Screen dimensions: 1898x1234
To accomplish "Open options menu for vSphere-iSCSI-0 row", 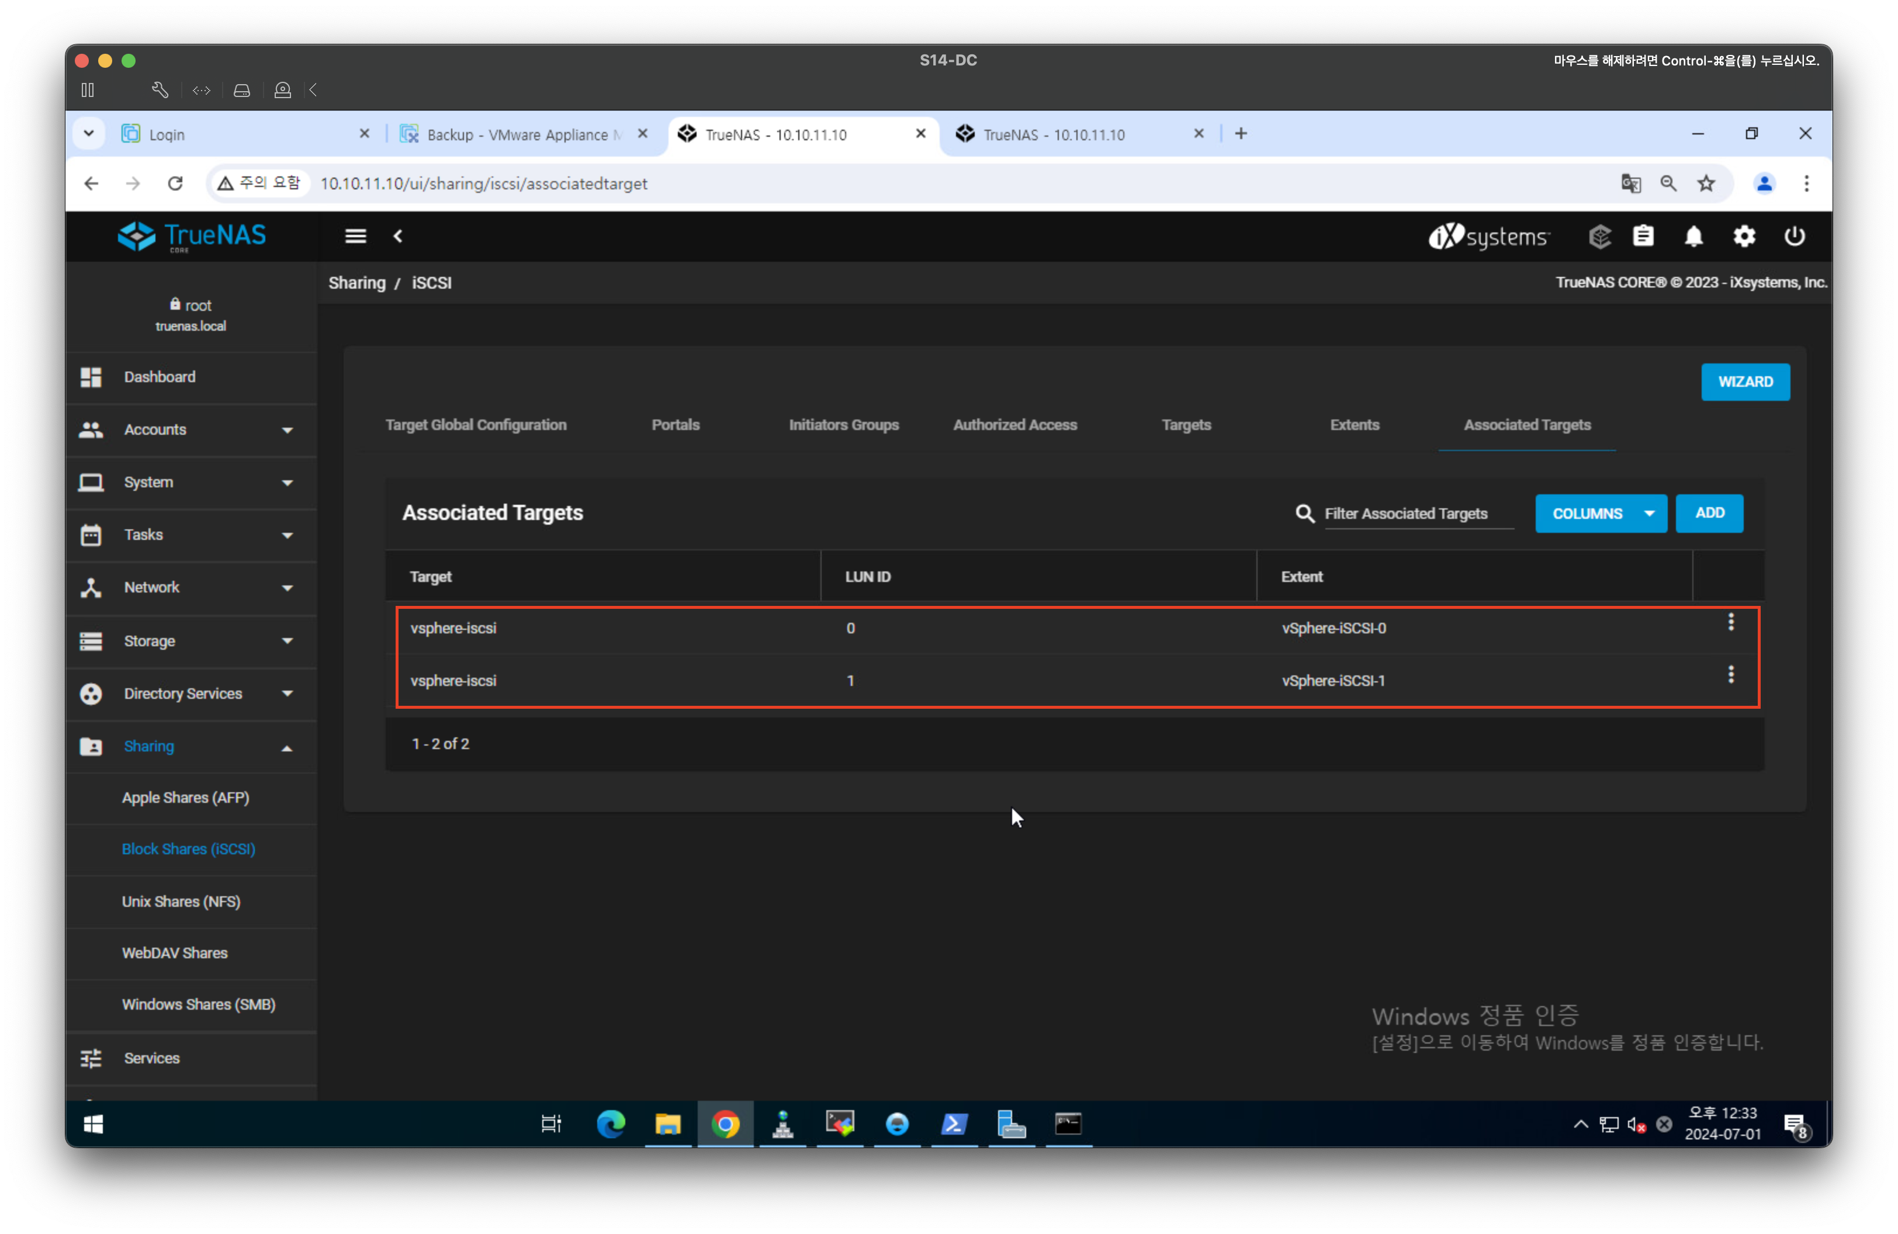I will (1730, 623).
